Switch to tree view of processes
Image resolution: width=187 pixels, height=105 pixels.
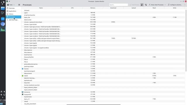[146, 5]
